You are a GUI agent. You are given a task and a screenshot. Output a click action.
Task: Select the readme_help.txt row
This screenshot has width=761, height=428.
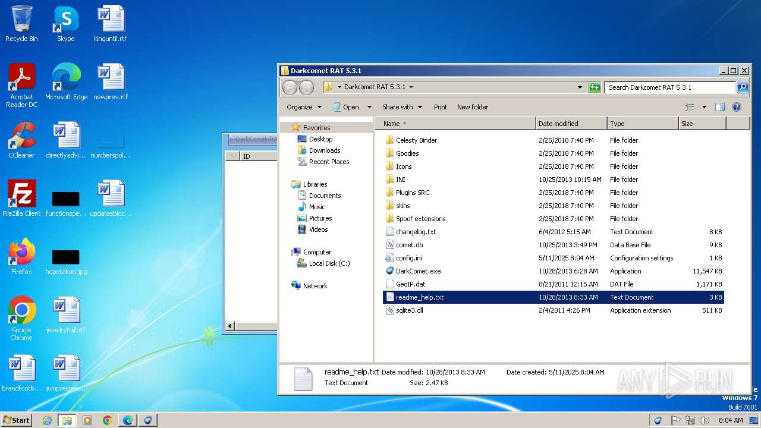(553, 297)
